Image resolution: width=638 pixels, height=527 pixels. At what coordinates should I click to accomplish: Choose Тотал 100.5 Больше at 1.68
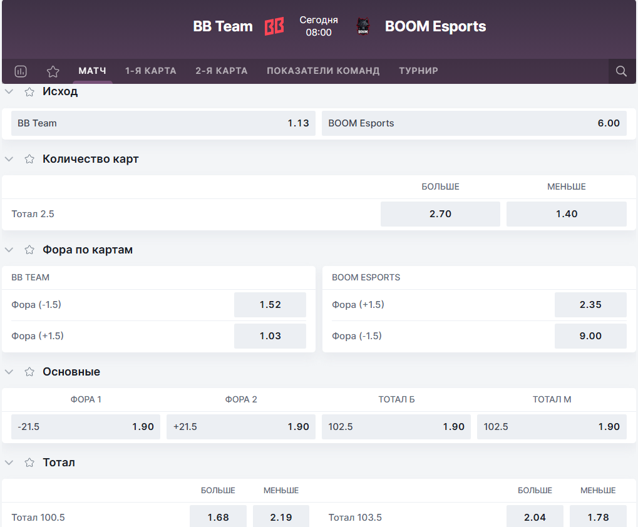pyautogui.click(x=218, y=516)
